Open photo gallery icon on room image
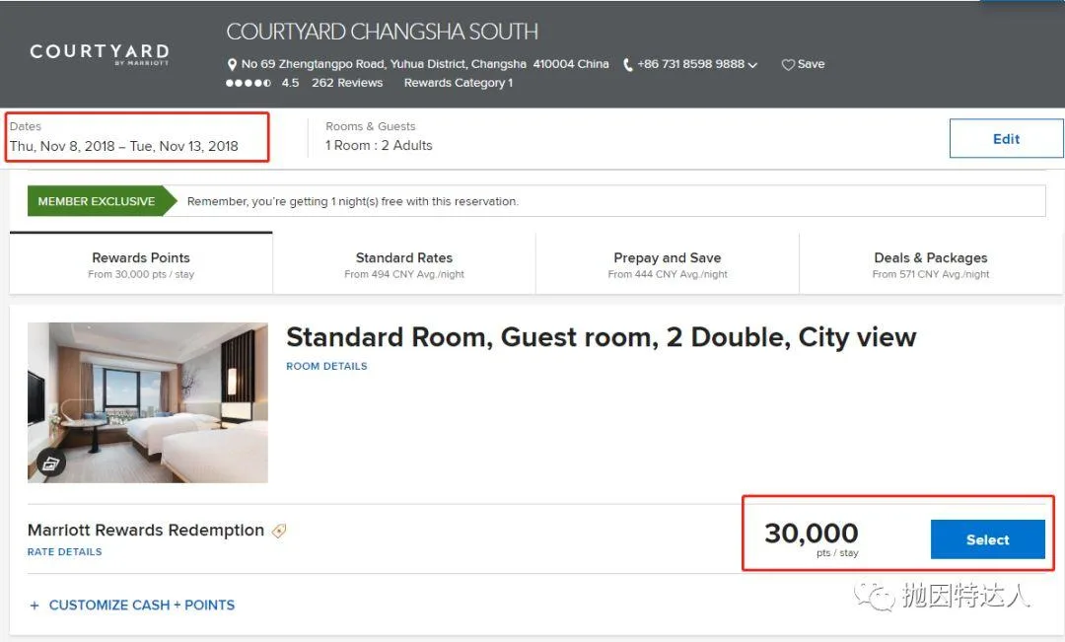Screen dimensions: 1065x642 (x=52, y=462)
